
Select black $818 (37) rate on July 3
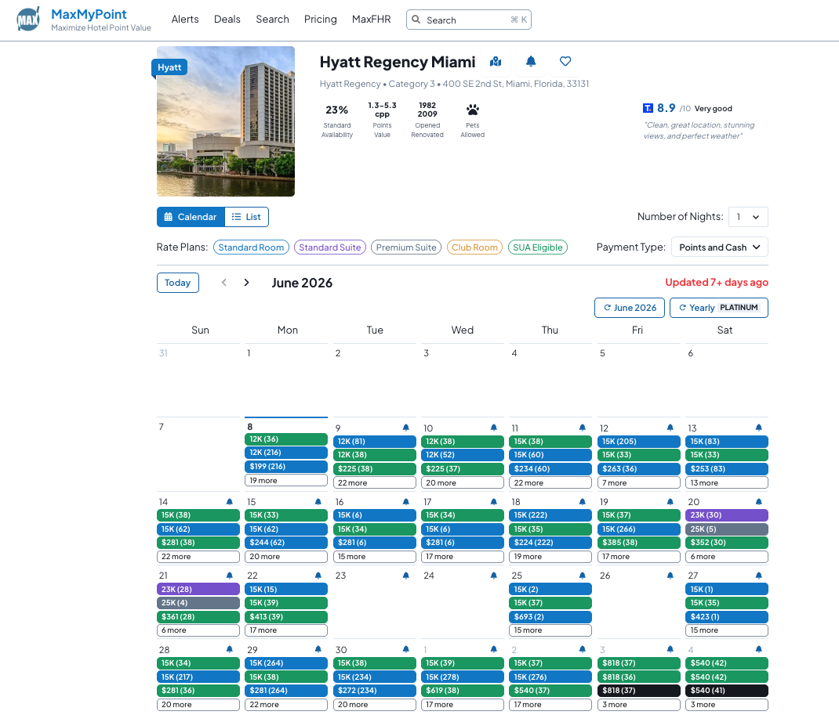(x=639, y=691)
